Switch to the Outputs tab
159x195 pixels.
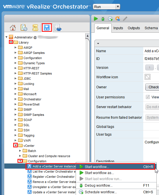pos(134,28)
